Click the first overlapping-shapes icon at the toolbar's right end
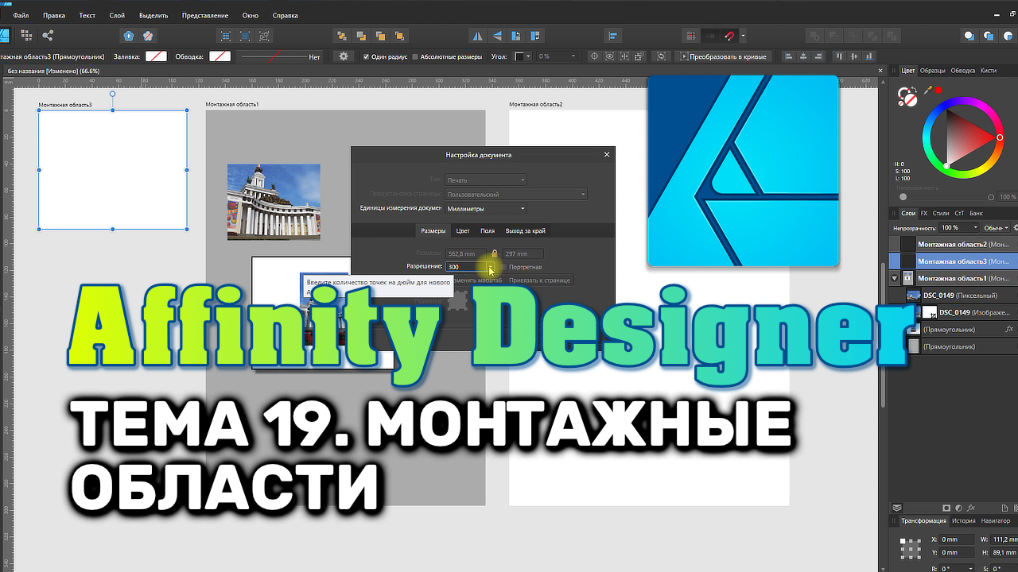This screenshot has width=1018, height=572. pos(969,36)
